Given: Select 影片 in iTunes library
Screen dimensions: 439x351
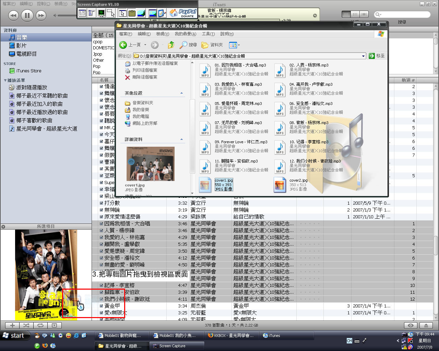Looking at the screenshot, I should click(x=46, y=46).
